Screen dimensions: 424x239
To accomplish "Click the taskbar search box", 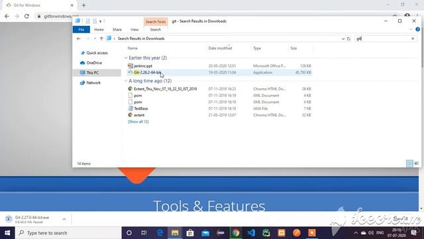I will tap(68, 233).
